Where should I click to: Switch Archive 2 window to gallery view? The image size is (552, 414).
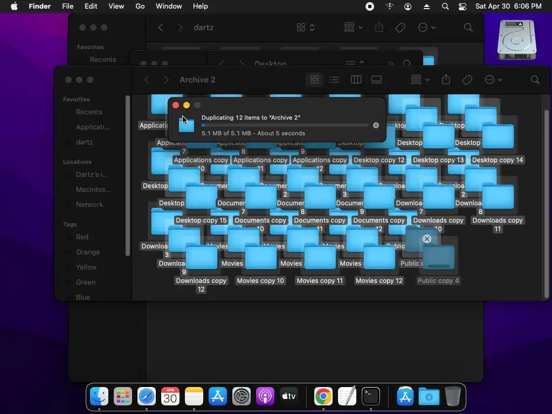pyautogui.click(x=376, y=80)
